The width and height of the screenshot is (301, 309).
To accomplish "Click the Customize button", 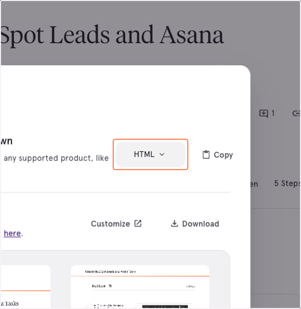I will click(x=116, y=224).
